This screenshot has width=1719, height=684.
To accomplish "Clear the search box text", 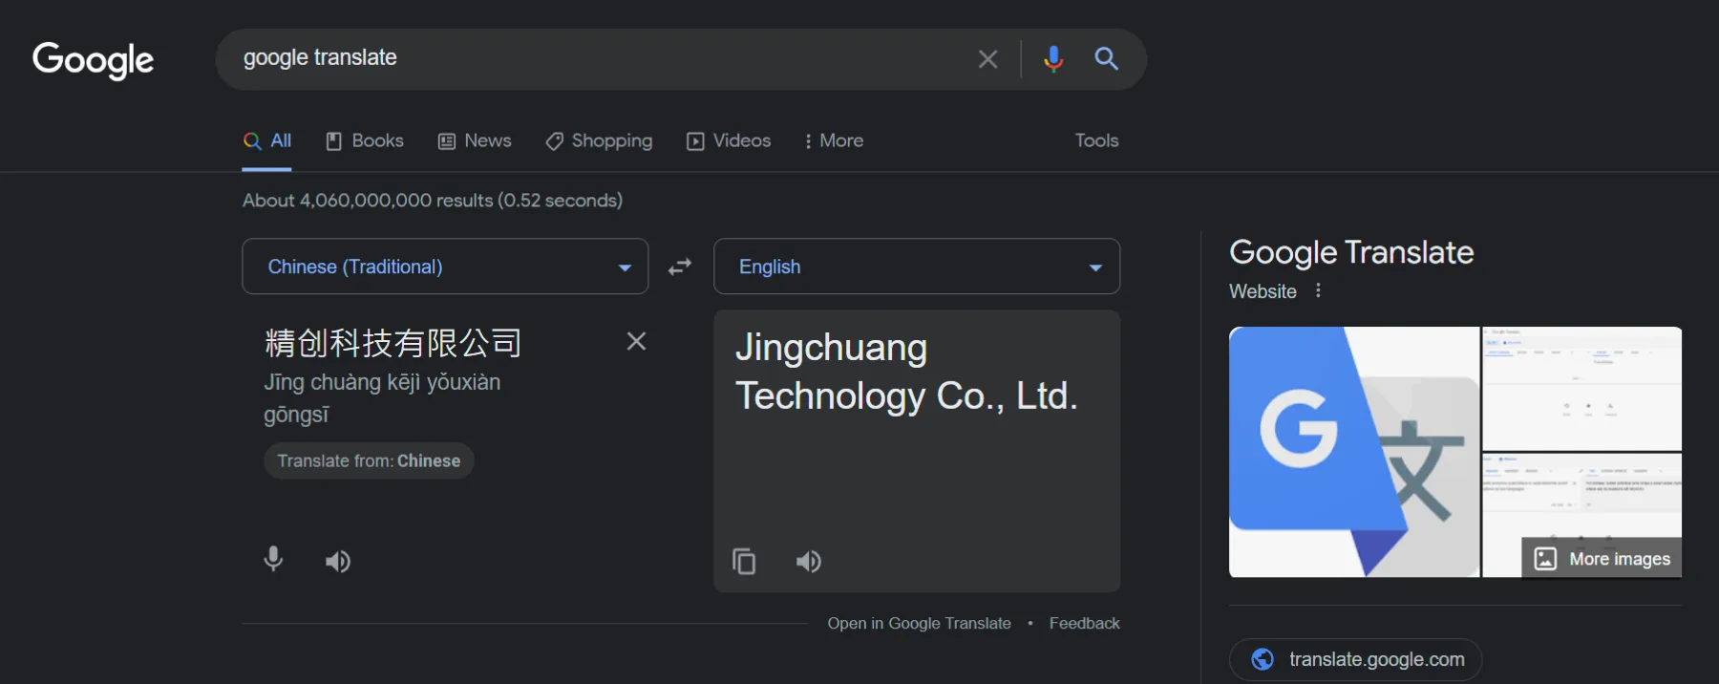I will pos(987,59).
